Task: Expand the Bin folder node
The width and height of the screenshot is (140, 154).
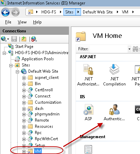Action: pos(24,84)
